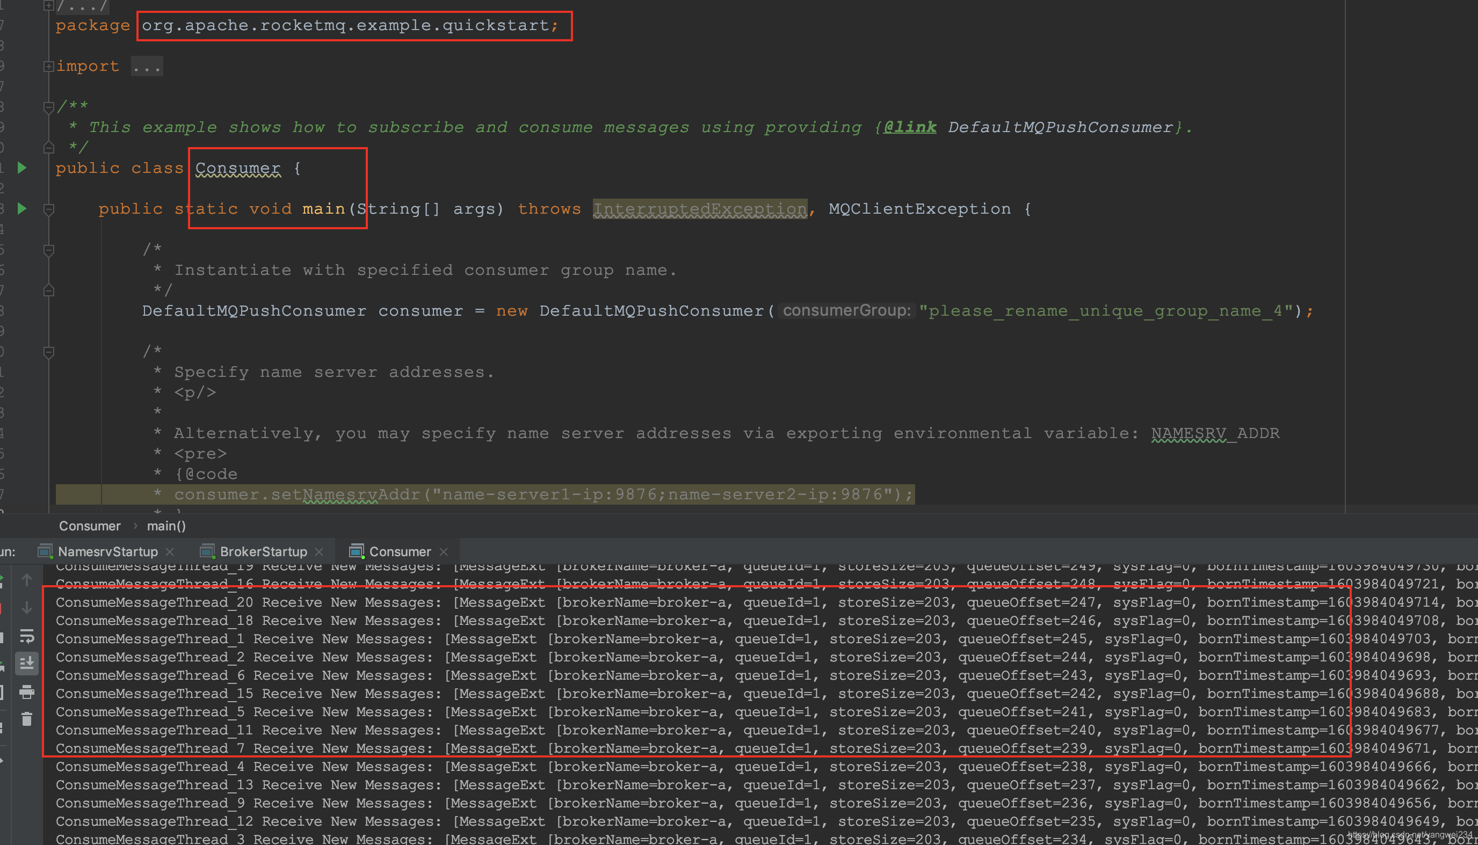Expand the folded import statements
Screen dimensions: 1478x845
[x=49, y=67]
